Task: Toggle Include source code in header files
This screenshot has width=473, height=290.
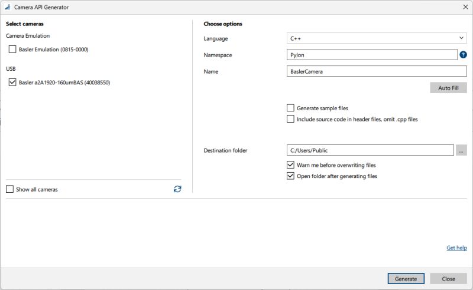Action: pos(290,118)
